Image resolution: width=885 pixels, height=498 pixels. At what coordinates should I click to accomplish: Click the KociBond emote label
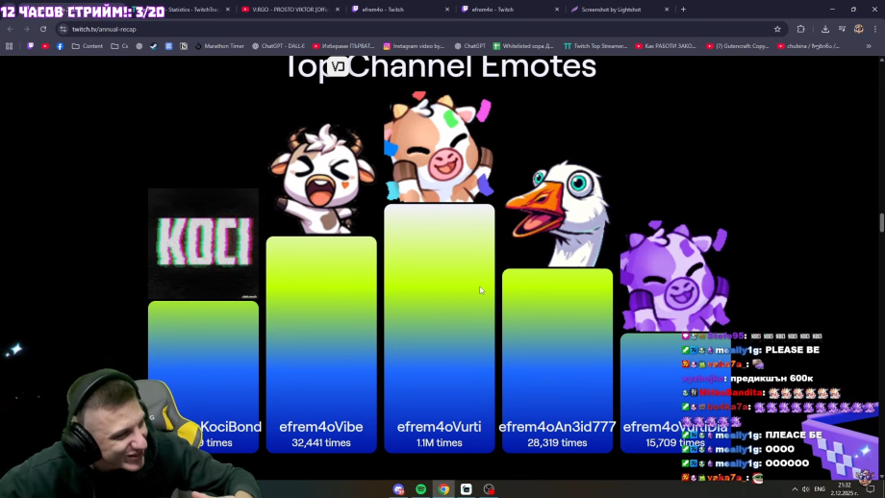[x=230, y=427]
